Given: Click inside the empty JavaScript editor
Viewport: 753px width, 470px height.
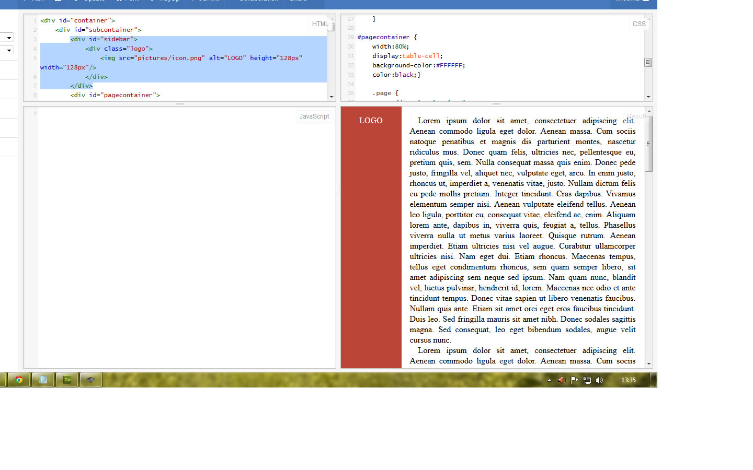Looking at the screenshot, I should (x=187, y=238).
